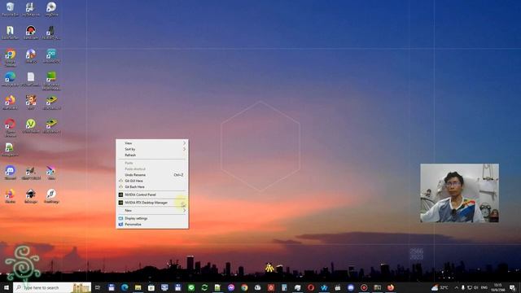Click the webcam video overlay thumbnail
Screen dimensions: 521x293
click(459, 193)
